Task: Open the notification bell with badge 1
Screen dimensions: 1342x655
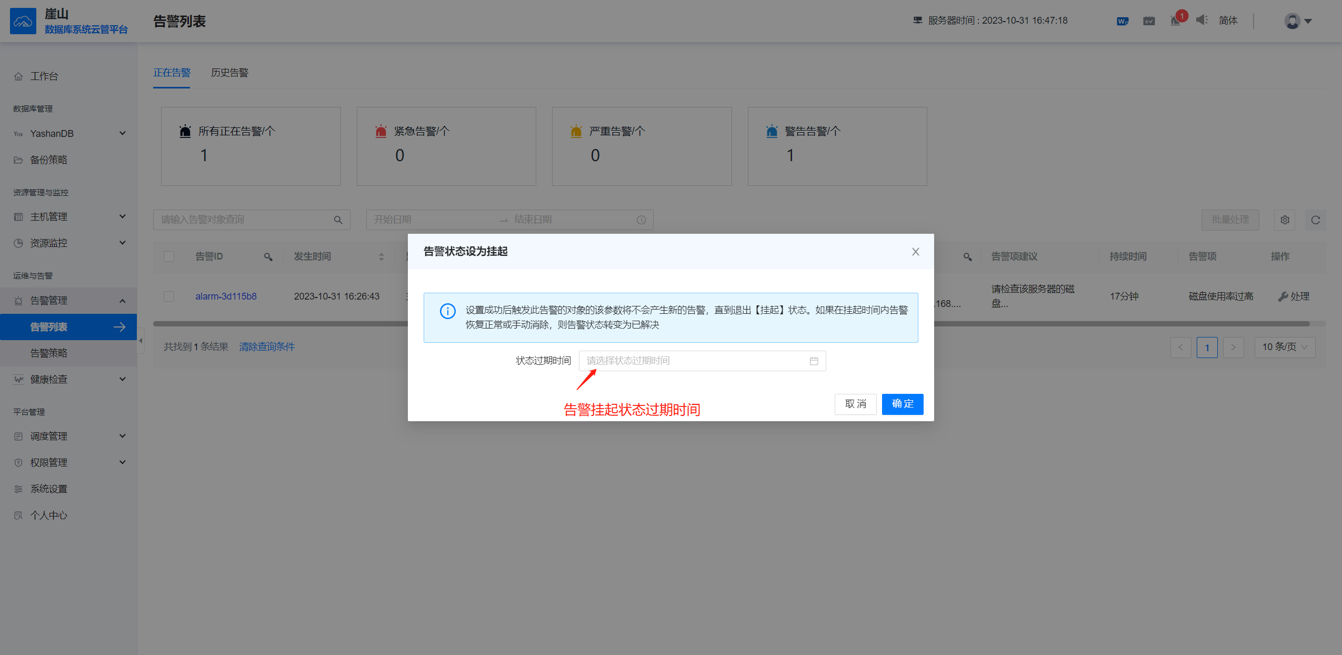Action: 1175,20
